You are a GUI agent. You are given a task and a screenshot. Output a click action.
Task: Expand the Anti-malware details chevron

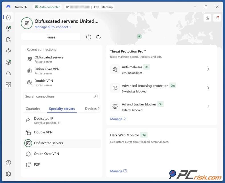pyautogui.click(x=208, y=69)
